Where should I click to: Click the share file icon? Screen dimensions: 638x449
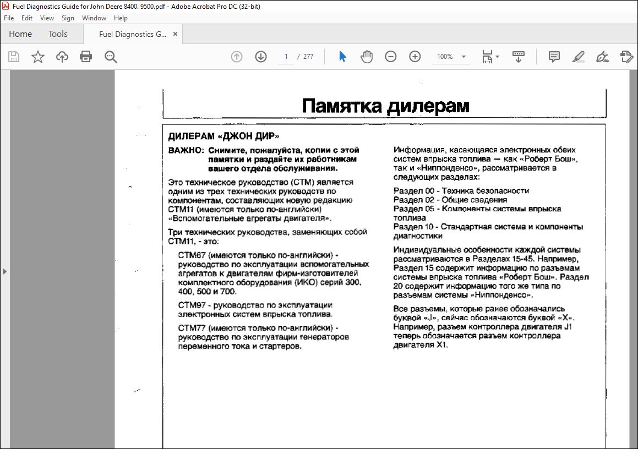[626, 57]
